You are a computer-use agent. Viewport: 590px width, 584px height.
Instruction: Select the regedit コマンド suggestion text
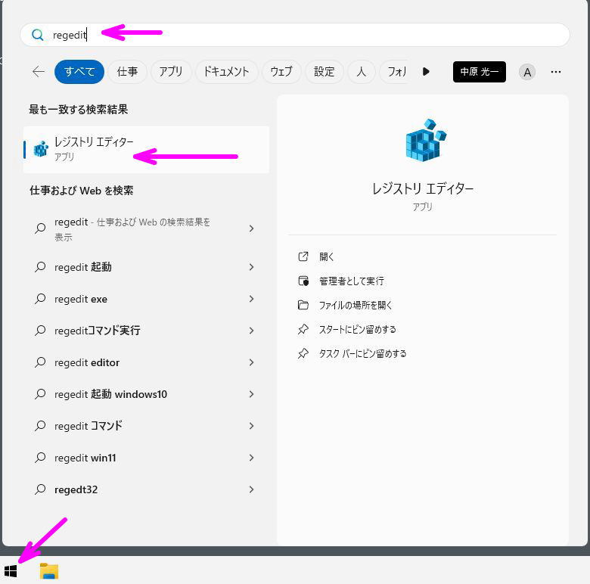click(88, 426)
